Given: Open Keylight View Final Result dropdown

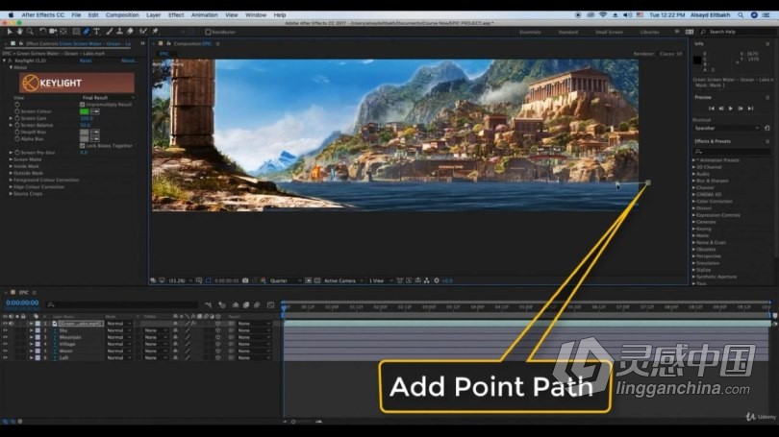Looking at the screenshot, I should (x=108, y=98).
